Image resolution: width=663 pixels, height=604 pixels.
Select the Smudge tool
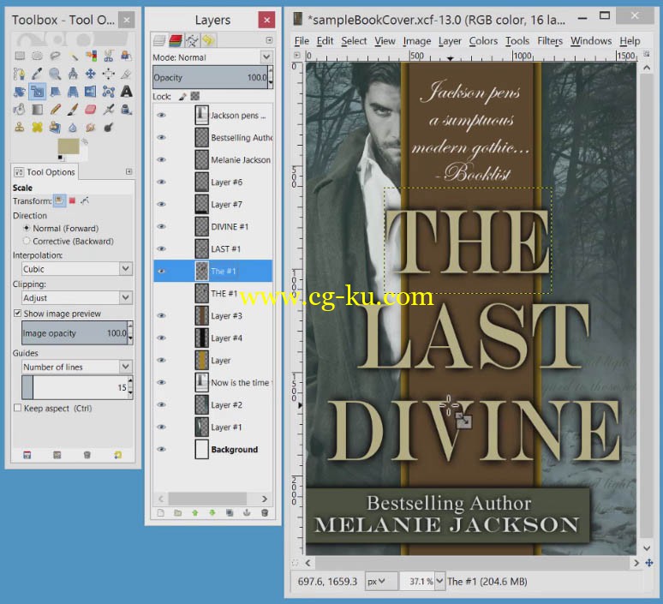tap(91, 127)
